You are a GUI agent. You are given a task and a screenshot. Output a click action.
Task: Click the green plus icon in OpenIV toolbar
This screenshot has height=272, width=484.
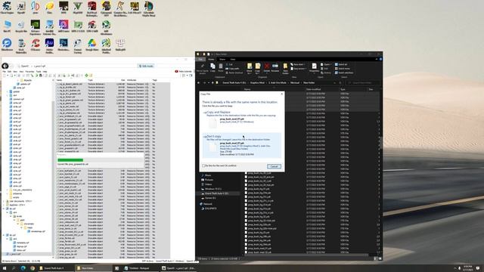click(x=87, y=76)
